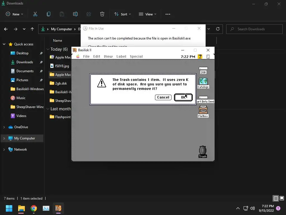This screenshot has height=215, width=286.
Task: Click the Copy icon in Explorer toolbar
Action: 49,14
